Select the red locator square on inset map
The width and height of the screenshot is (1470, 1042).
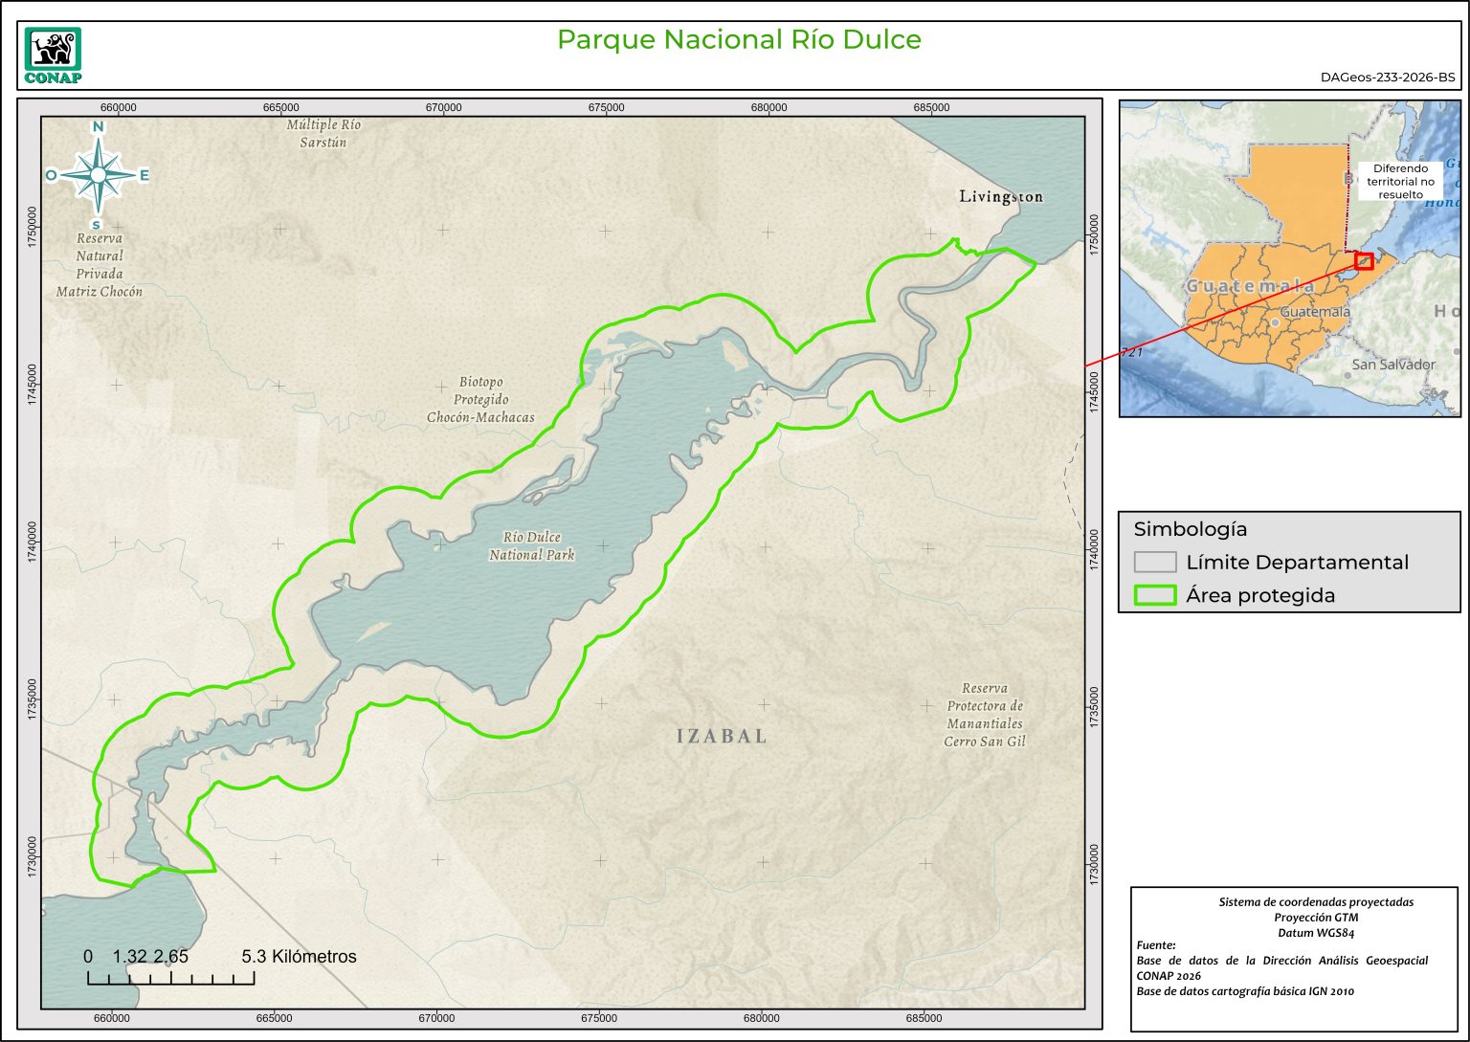[x=1364, y=261]
